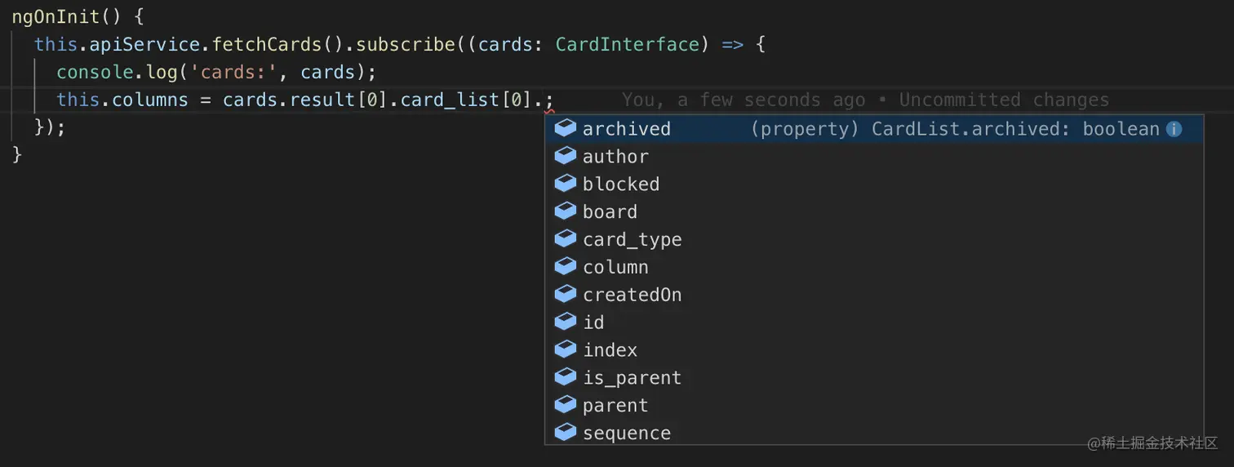Choose the id property suggestion
Screen dimensions: 1234x467
(x=593, y=322)
